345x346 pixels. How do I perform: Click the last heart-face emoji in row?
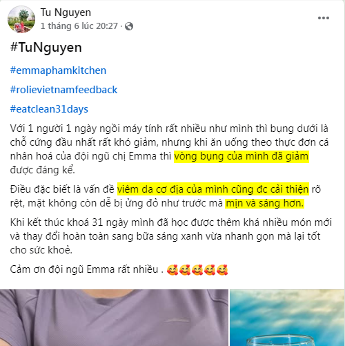click(x=222, y=270)
